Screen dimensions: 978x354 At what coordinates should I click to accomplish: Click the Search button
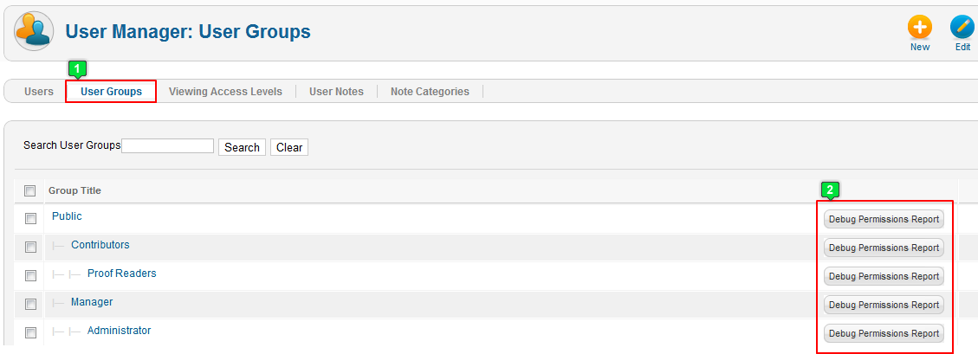click(x=242, y=147)
